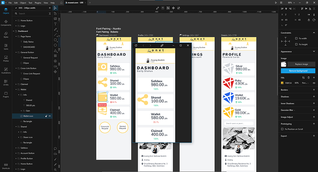Open the Illustrations library panel
The image size is (318, 172).
click(6, 71)
